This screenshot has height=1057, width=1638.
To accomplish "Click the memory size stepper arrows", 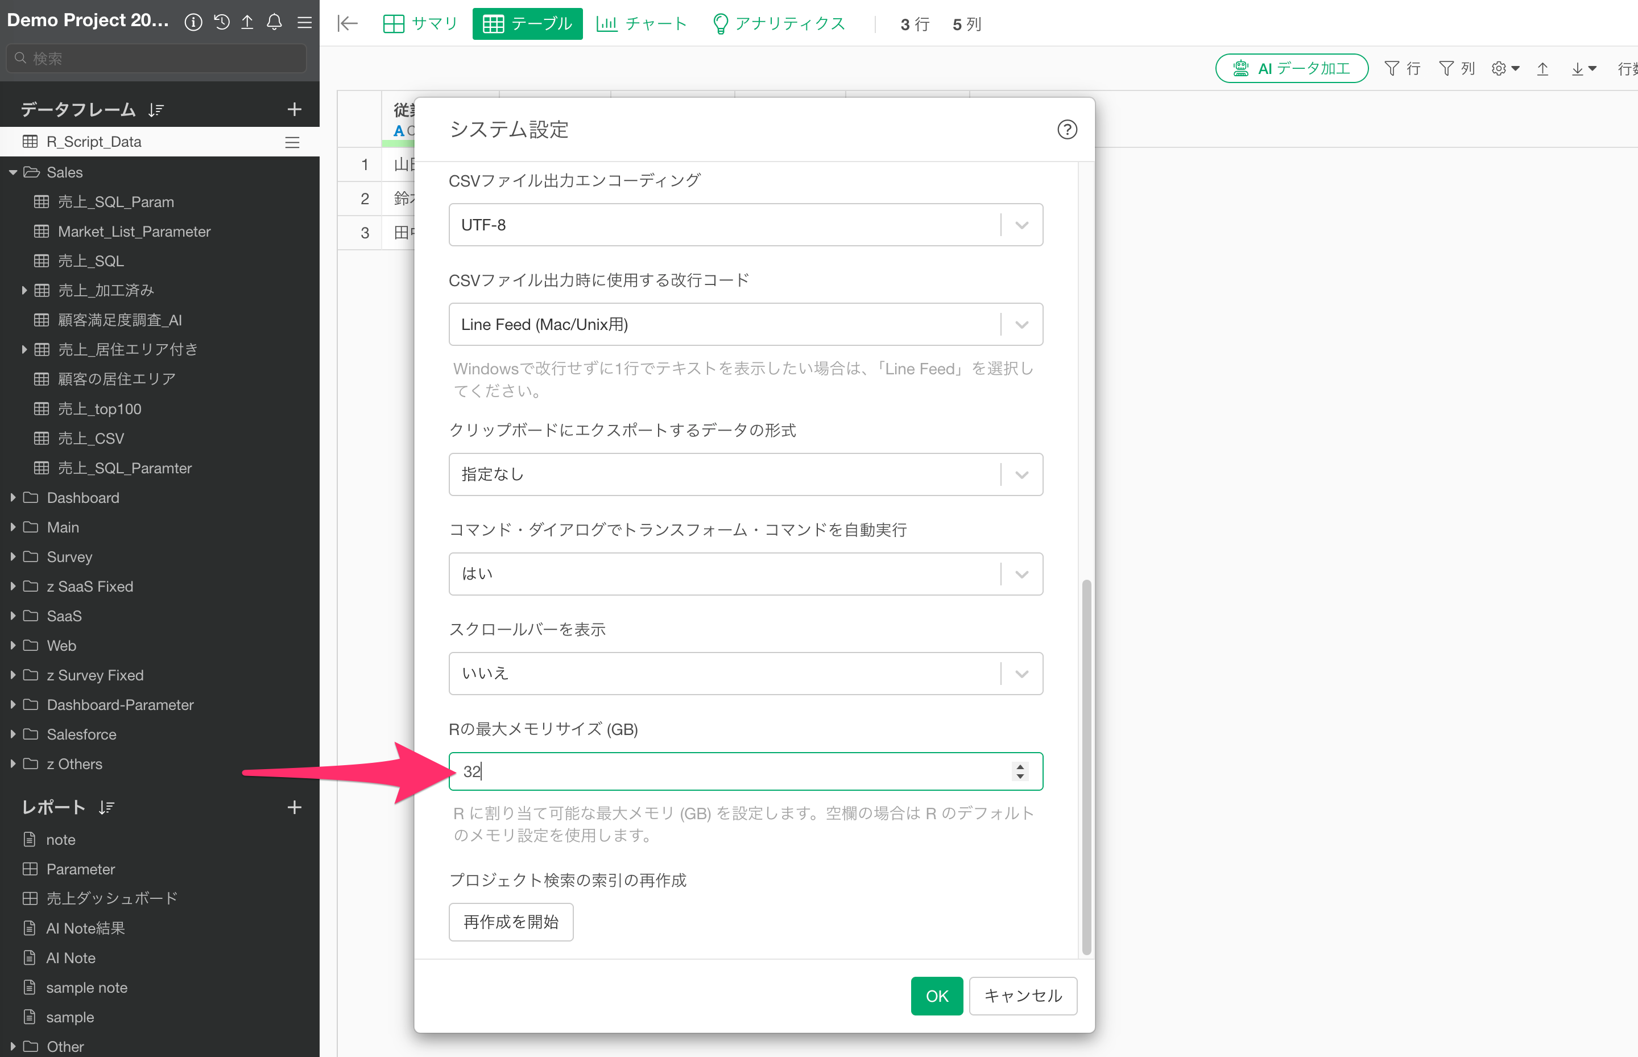I will coord(1020,771).
